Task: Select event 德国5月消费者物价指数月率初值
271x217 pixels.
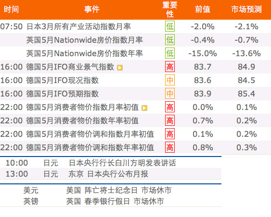Action: tap(82, 107)
